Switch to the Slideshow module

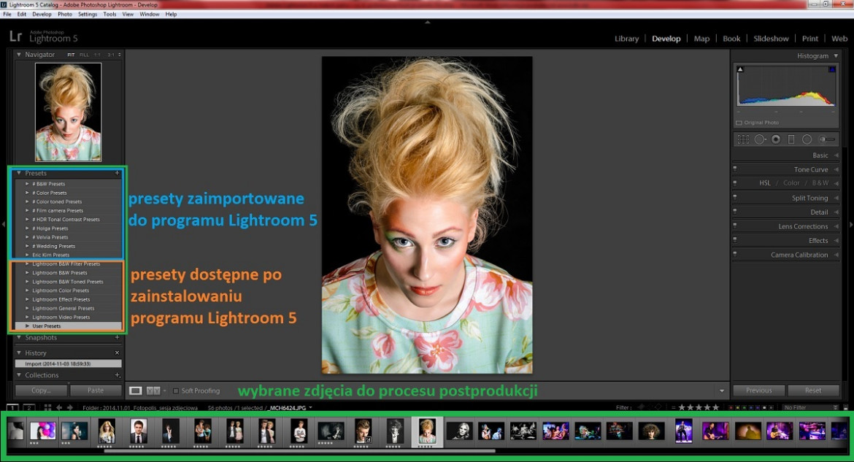pos(771,39)
